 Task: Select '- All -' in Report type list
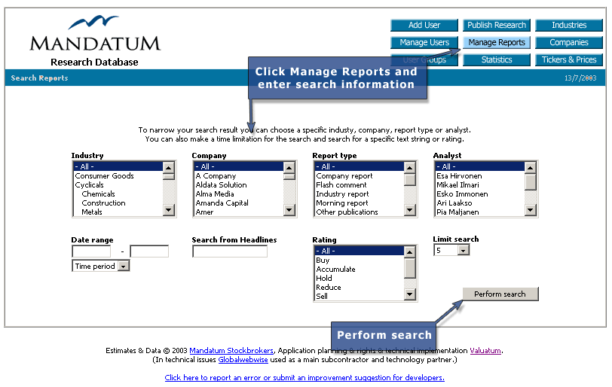tap(360, 167)
